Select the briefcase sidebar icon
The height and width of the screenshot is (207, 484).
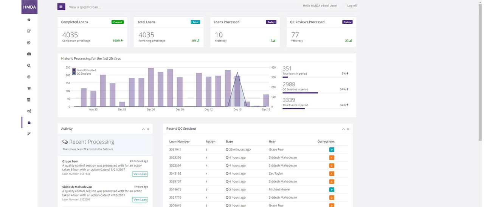[29, 54]
